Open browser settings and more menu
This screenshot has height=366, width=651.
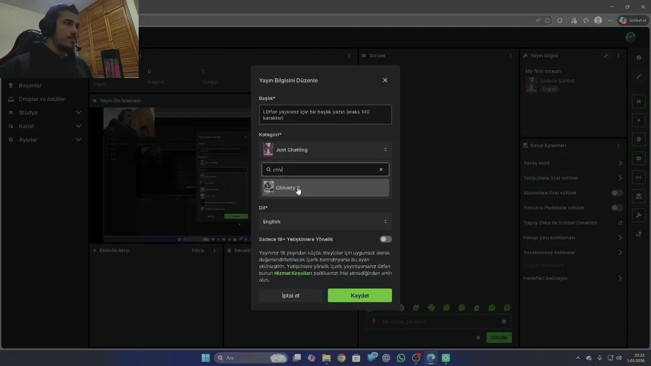[610, 20]
